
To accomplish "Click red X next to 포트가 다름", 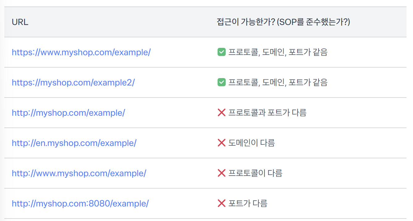I will pos(221,204).
